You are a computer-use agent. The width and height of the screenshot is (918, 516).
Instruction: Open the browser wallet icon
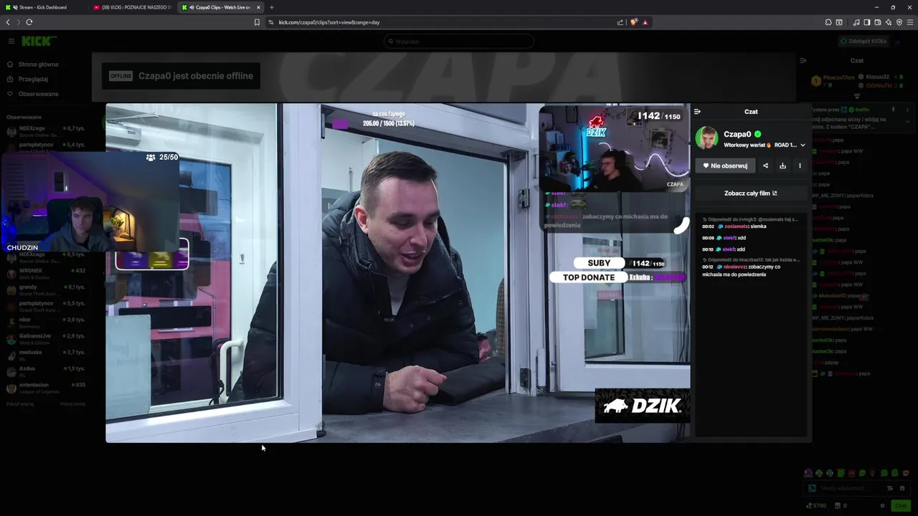(878, 22)
